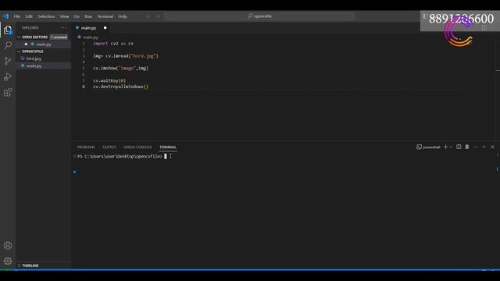
Task: Go forward using the navigation arrow
Action: (x=158, y=16)
